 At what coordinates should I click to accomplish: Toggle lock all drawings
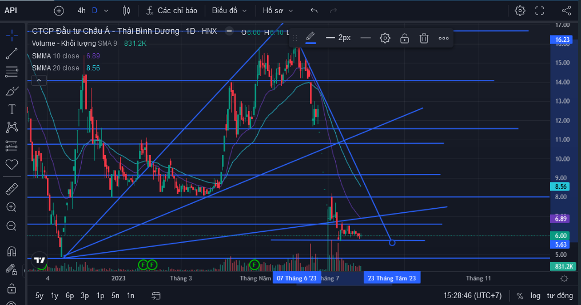tap(12, 288)
